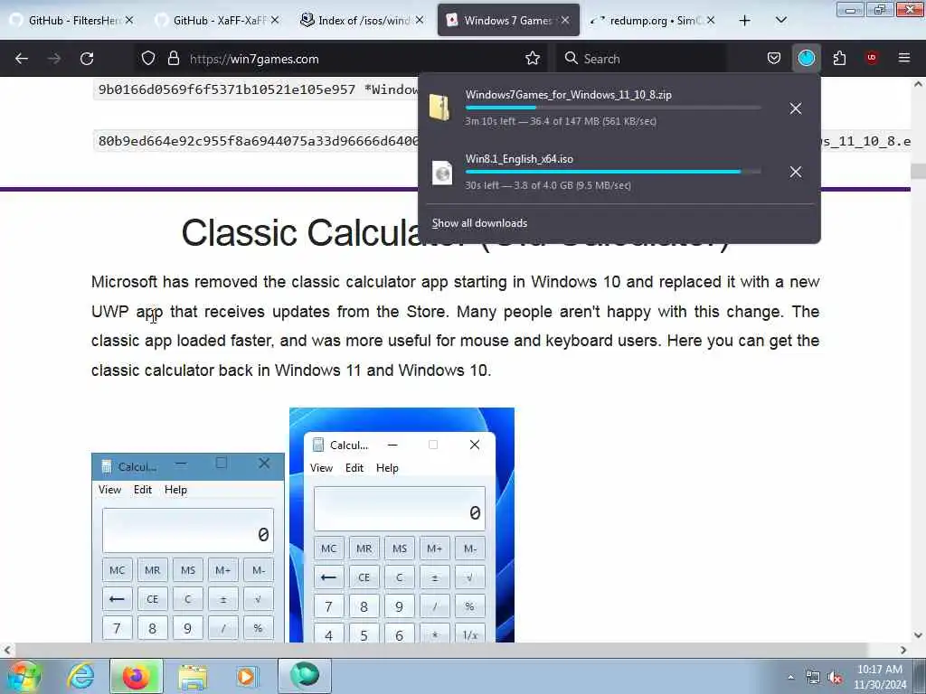Open a new tab with plus button
This screenshot has width=926, height=694.
coord(745,21)
